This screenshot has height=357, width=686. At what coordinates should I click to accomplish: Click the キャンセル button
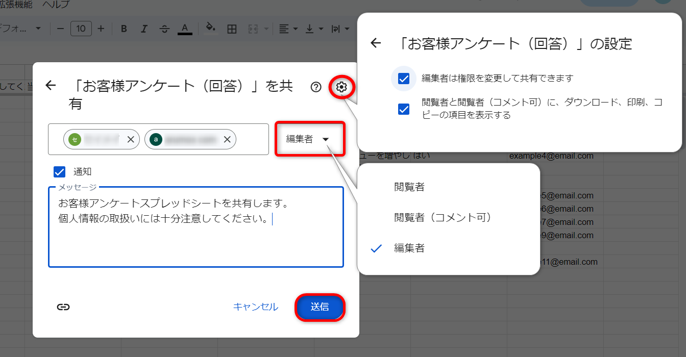click(x=256, y=307)
